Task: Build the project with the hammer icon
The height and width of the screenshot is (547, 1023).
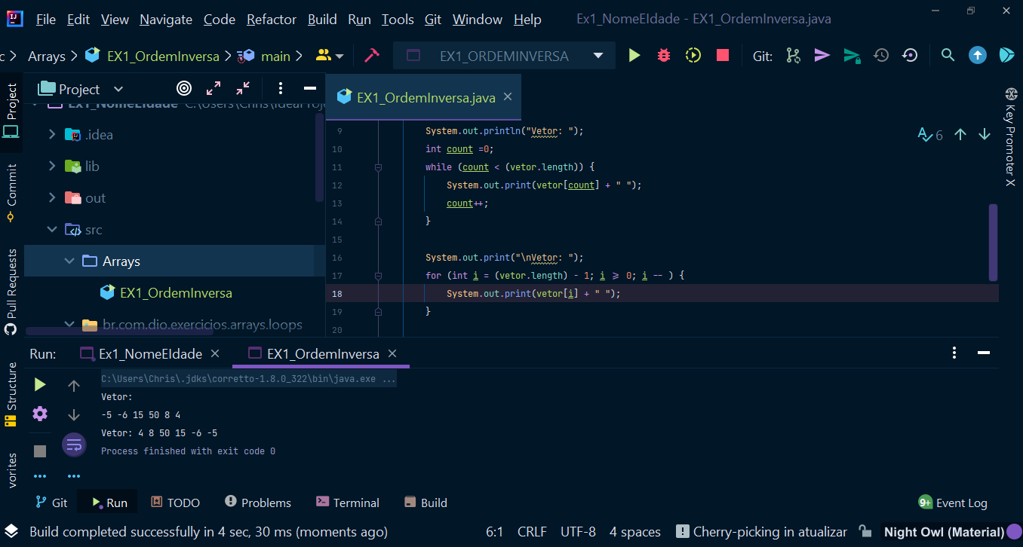Action: [x=371, y=55]
